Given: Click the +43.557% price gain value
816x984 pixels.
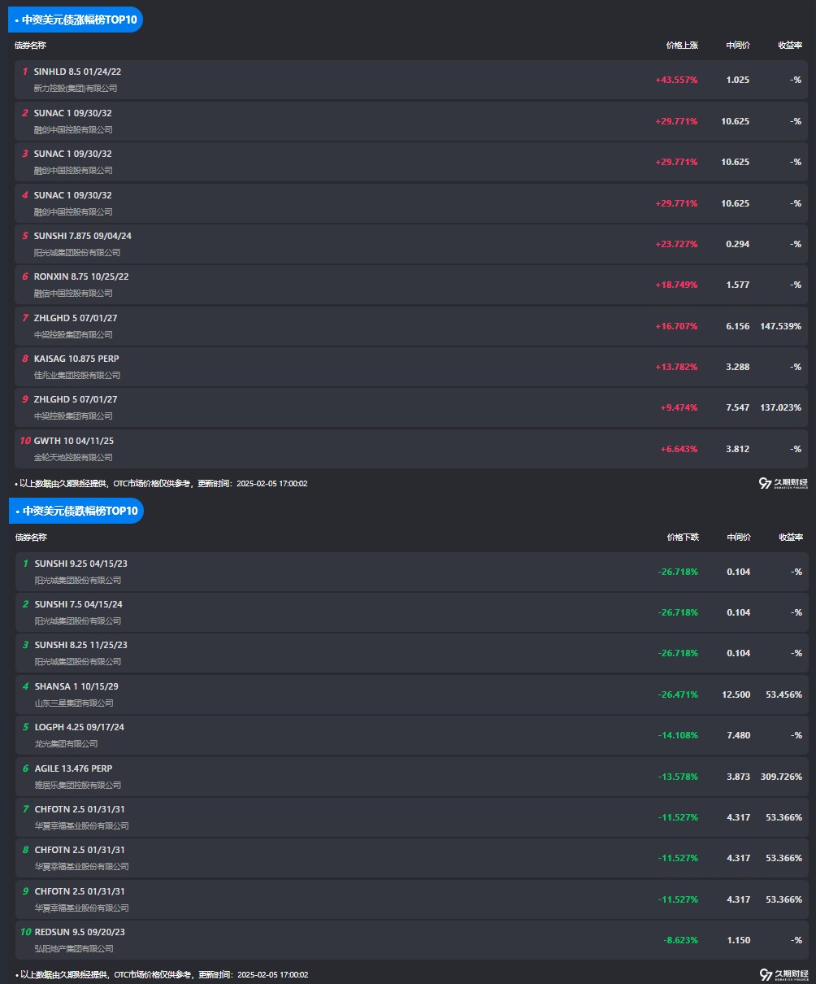Looking at the screenshot, I should (676, 80).
